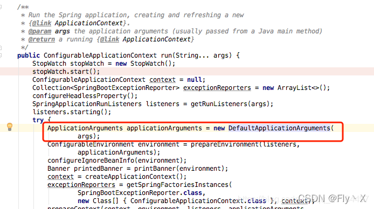Click the prepareEnvironment method call
The image size is (374, 209).
tap(224, 144)
